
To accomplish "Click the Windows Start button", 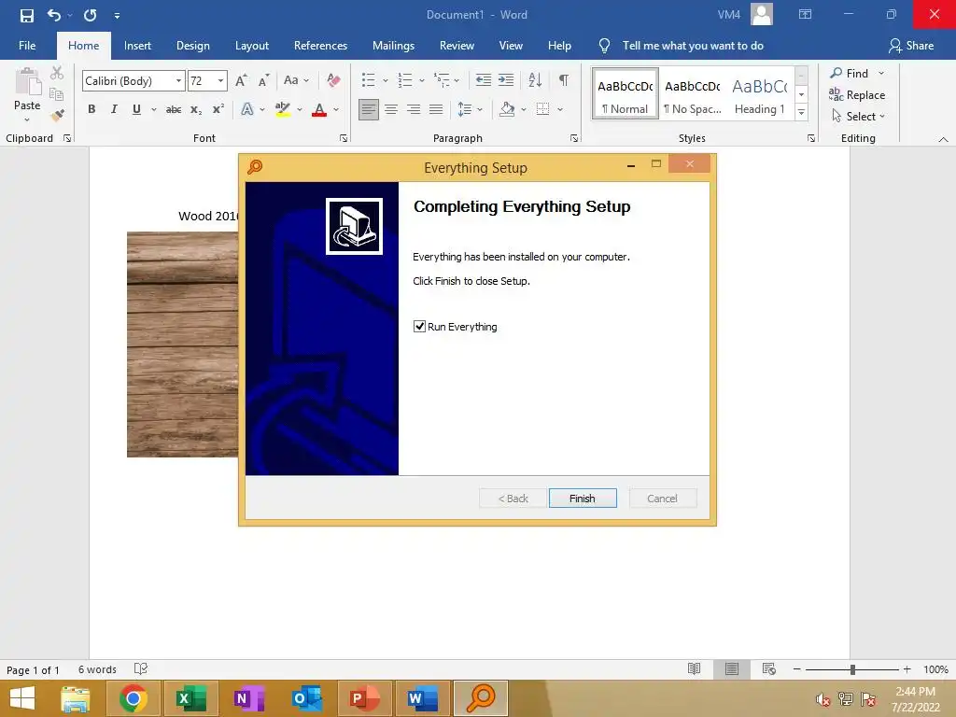I will (x=22, y=698).
